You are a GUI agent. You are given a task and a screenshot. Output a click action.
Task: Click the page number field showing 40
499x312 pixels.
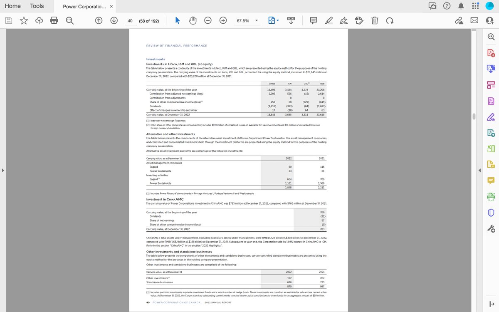(x=130, y=20)
